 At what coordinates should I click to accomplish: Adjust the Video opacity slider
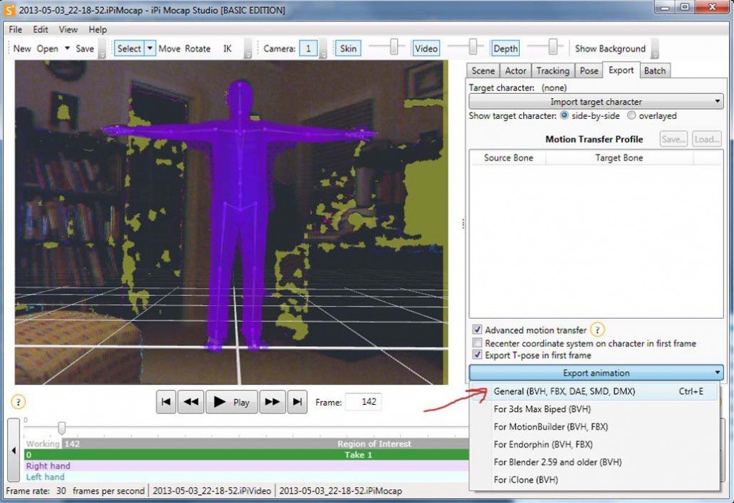[473, 47]
